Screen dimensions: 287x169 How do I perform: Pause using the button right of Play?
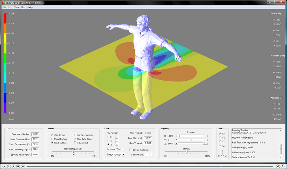pos(13,166)
